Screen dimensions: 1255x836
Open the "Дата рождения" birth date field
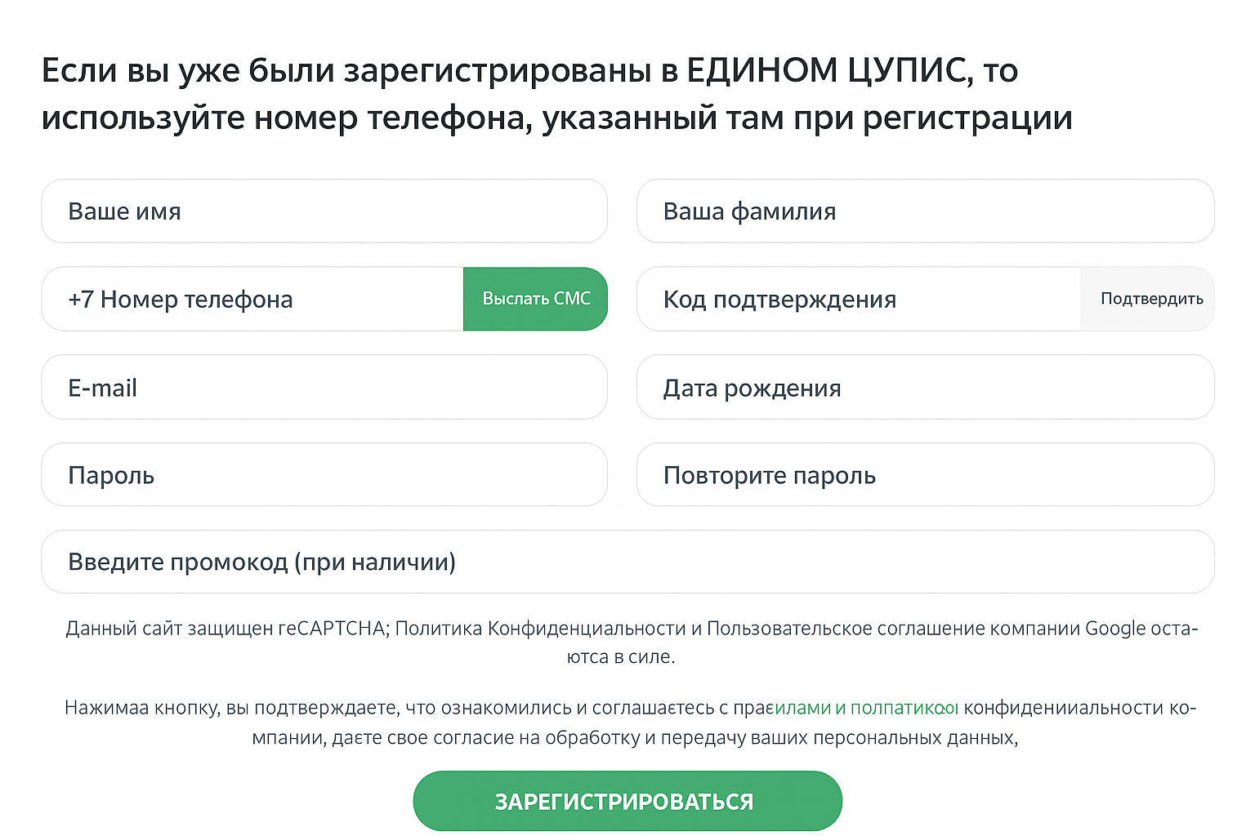point(925,388)
